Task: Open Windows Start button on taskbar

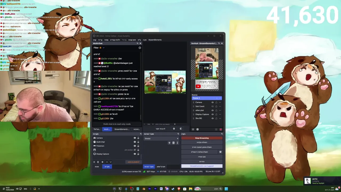Action: (x=226, y=189)
